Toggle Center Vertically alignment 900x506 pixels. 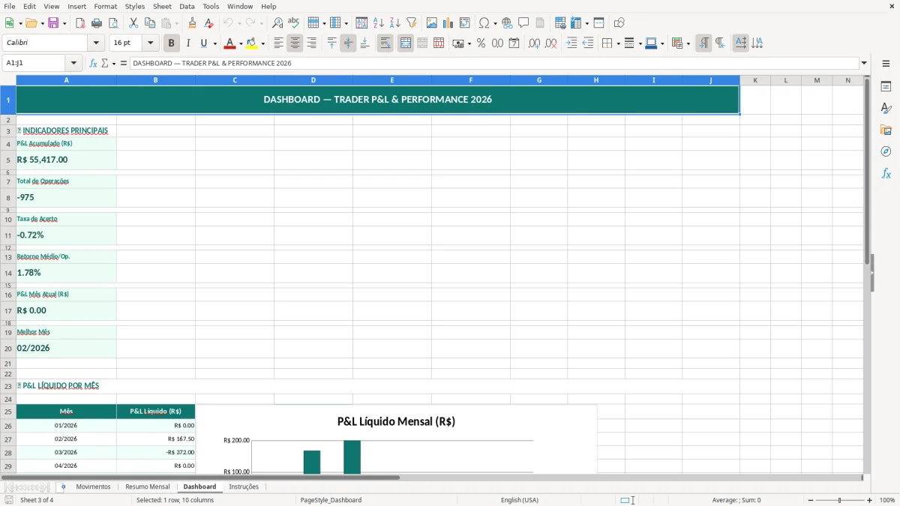[348, 43]
